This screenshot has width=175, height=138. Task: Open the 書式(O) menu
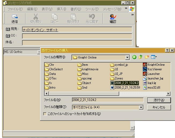76,9
